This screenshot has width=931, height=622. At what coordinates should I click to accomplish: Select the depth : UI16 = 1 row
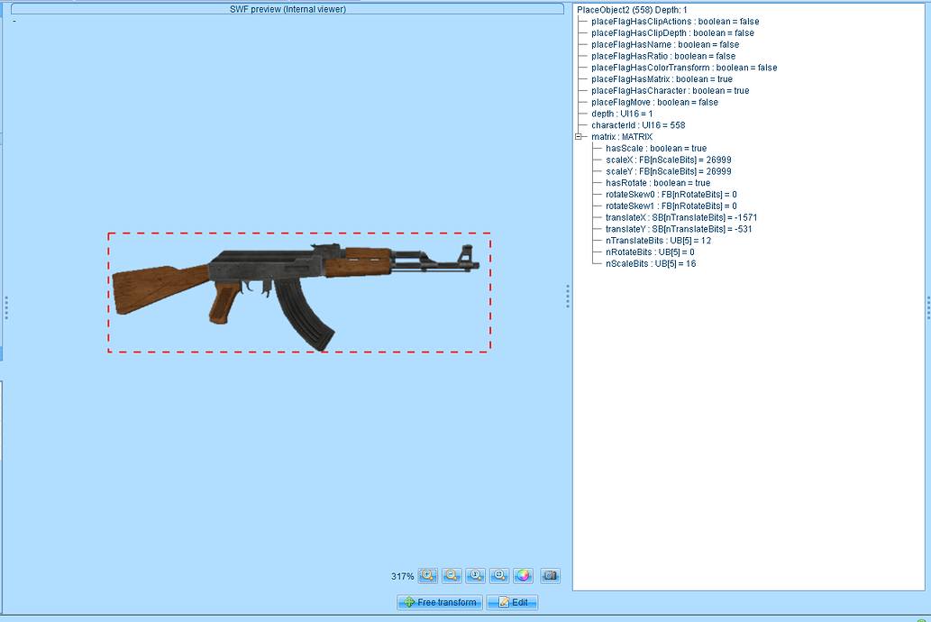coord(622,114)
